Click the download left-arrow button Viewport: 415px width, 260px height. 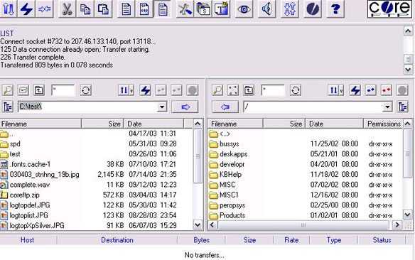[x=225, y=107]
